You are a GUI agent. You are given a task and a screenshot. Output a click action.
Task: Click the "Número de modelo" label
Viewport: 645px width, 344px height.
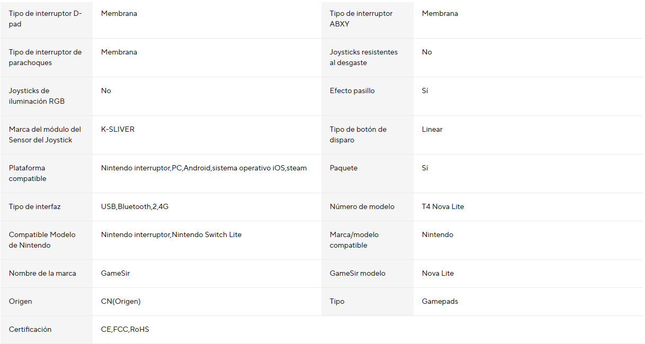pyautogui.click(x=362, y=206)
